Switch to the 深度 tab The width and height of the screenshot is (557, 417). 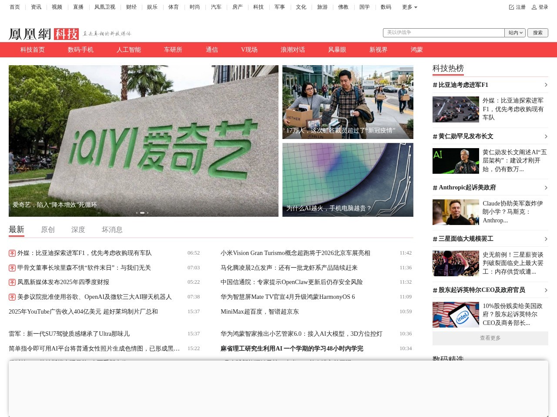tap(78, 229)
